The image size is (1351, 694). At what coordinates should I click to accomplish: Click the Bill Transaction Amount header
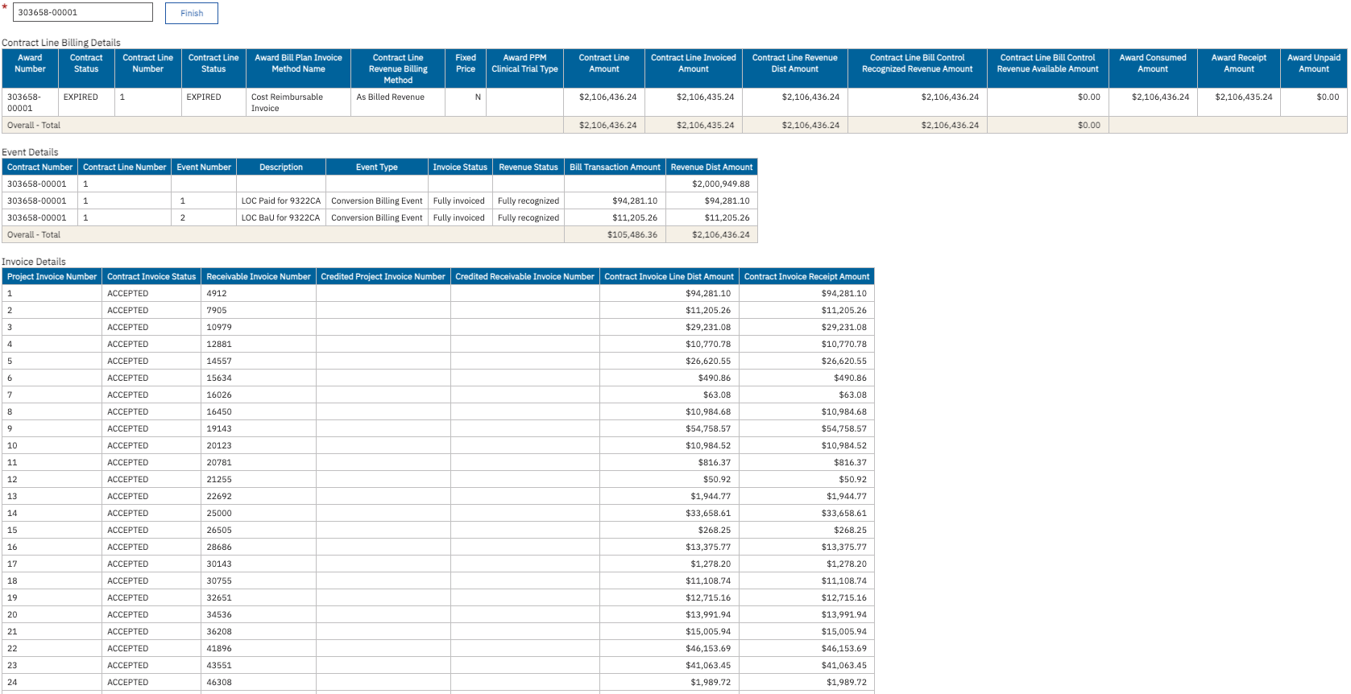[x=615, y=167]
